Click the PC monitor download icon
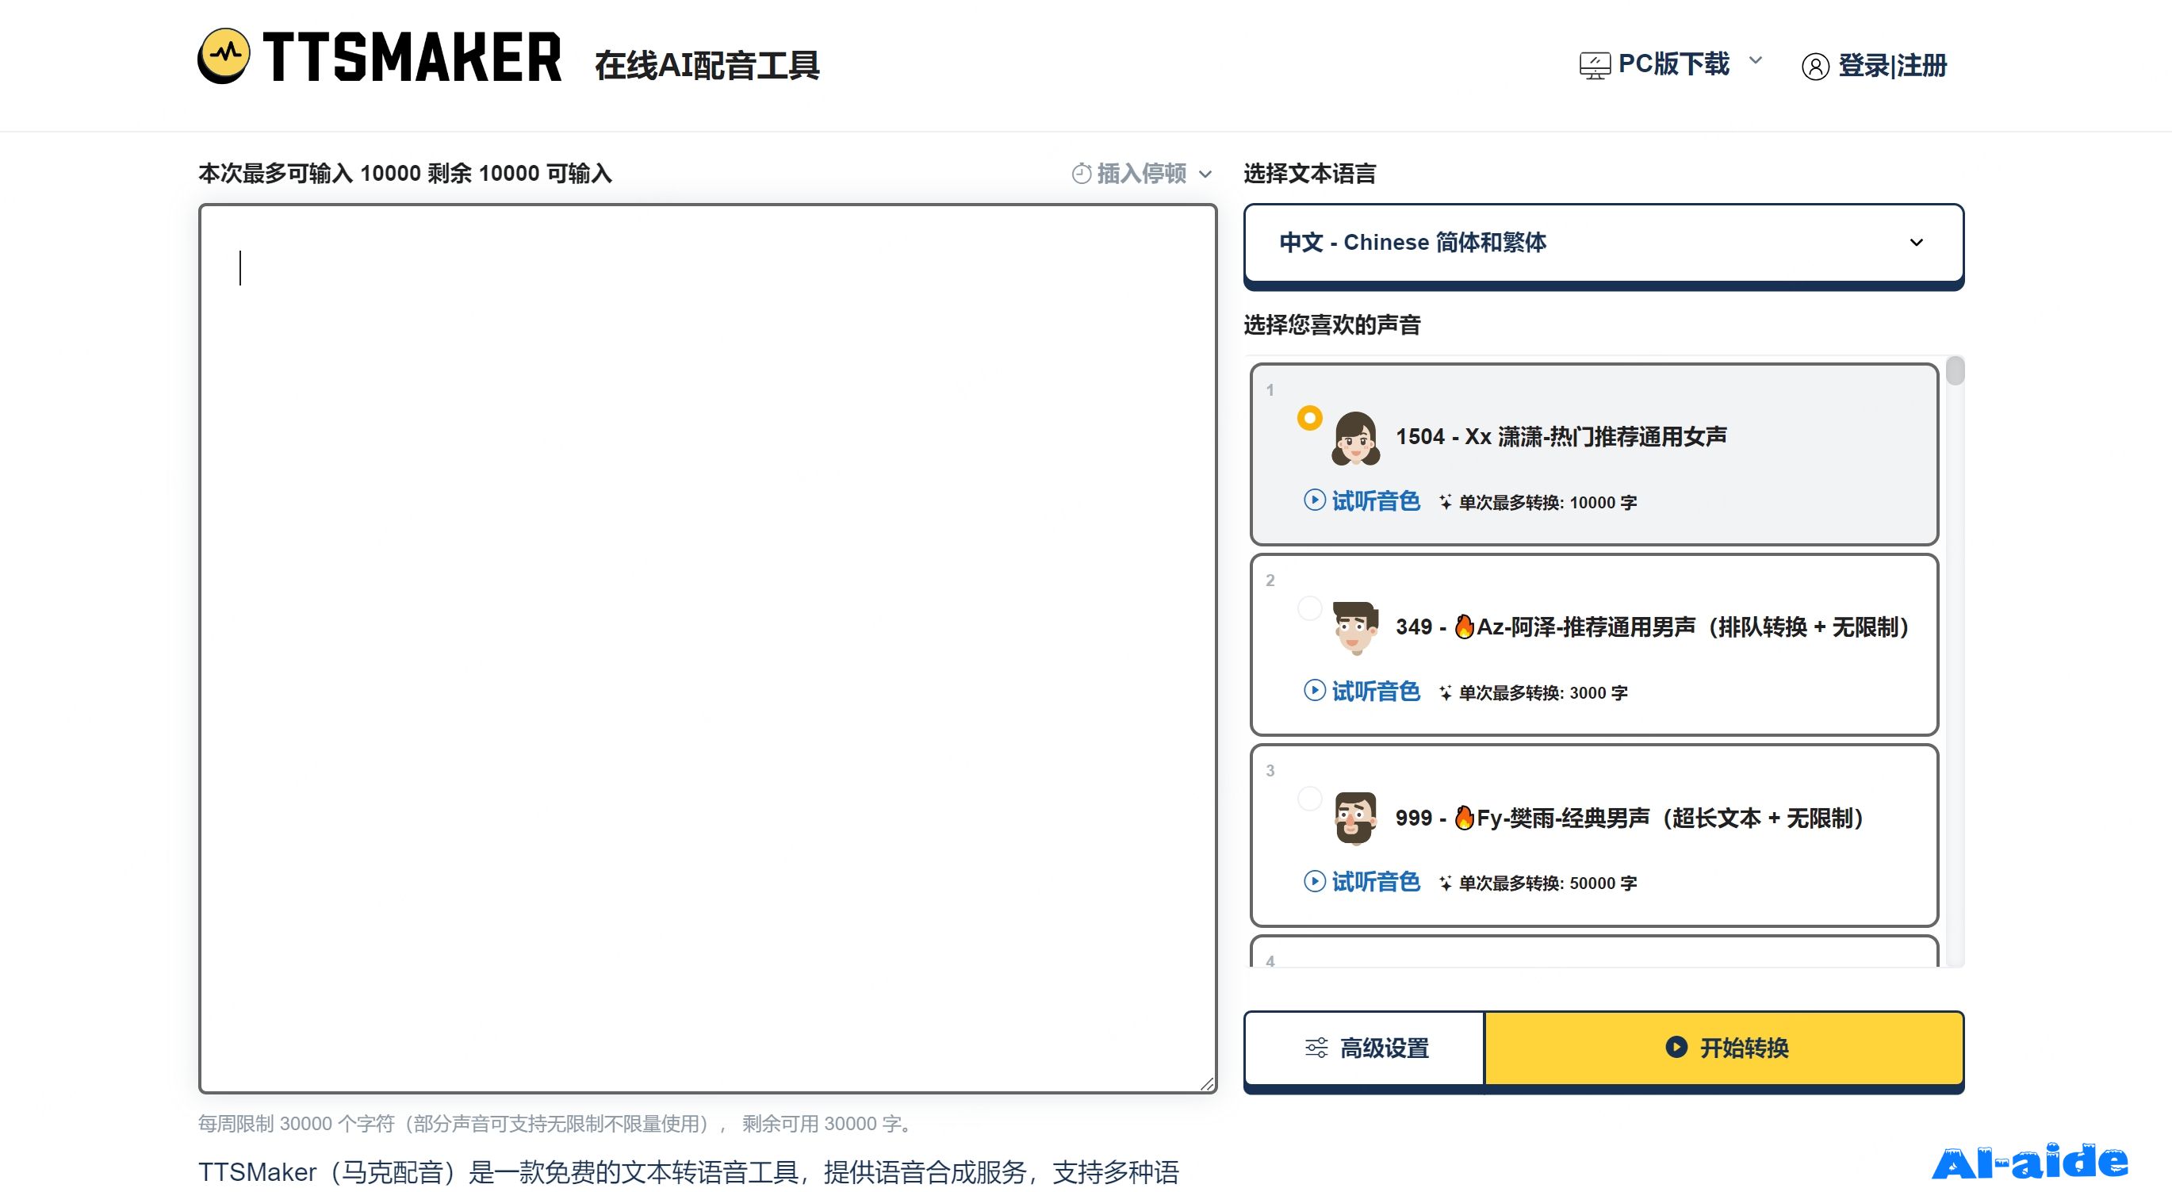 pos(1595,65)
